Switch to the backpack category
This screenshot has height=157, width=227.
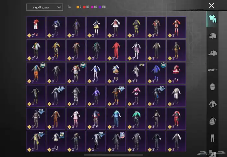point(211,121)
